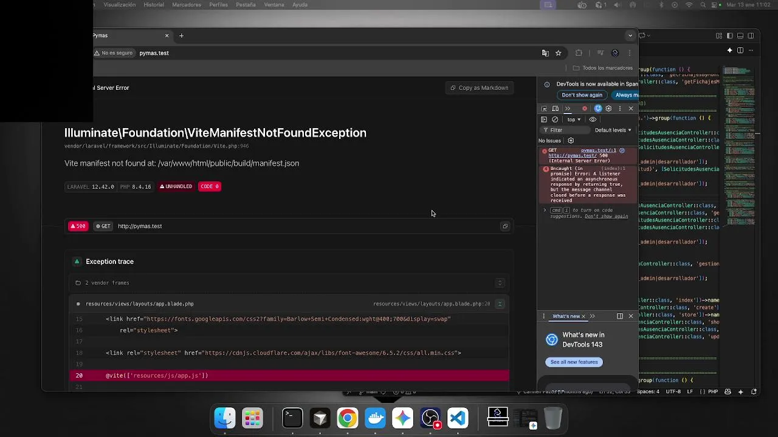
Task: Click Don't show again for code suggestions
Action: coord(606,216)
